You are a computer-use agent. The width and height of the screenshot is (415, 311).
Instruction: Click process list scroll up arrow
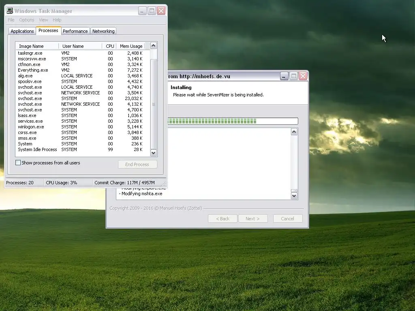coord(154,46)
